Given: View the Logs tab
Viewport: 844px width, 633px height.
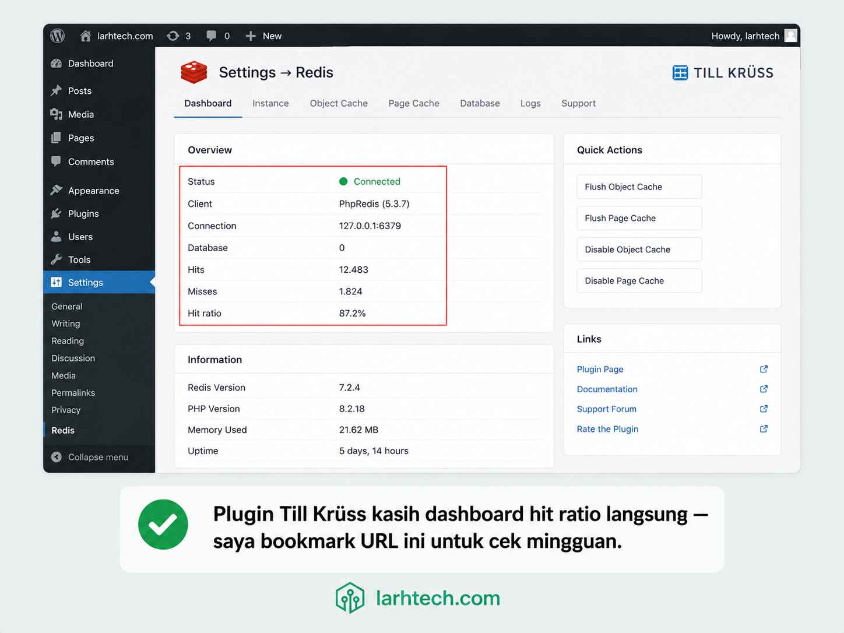Looking at the screenshot, I should click(x=530, y=103).
